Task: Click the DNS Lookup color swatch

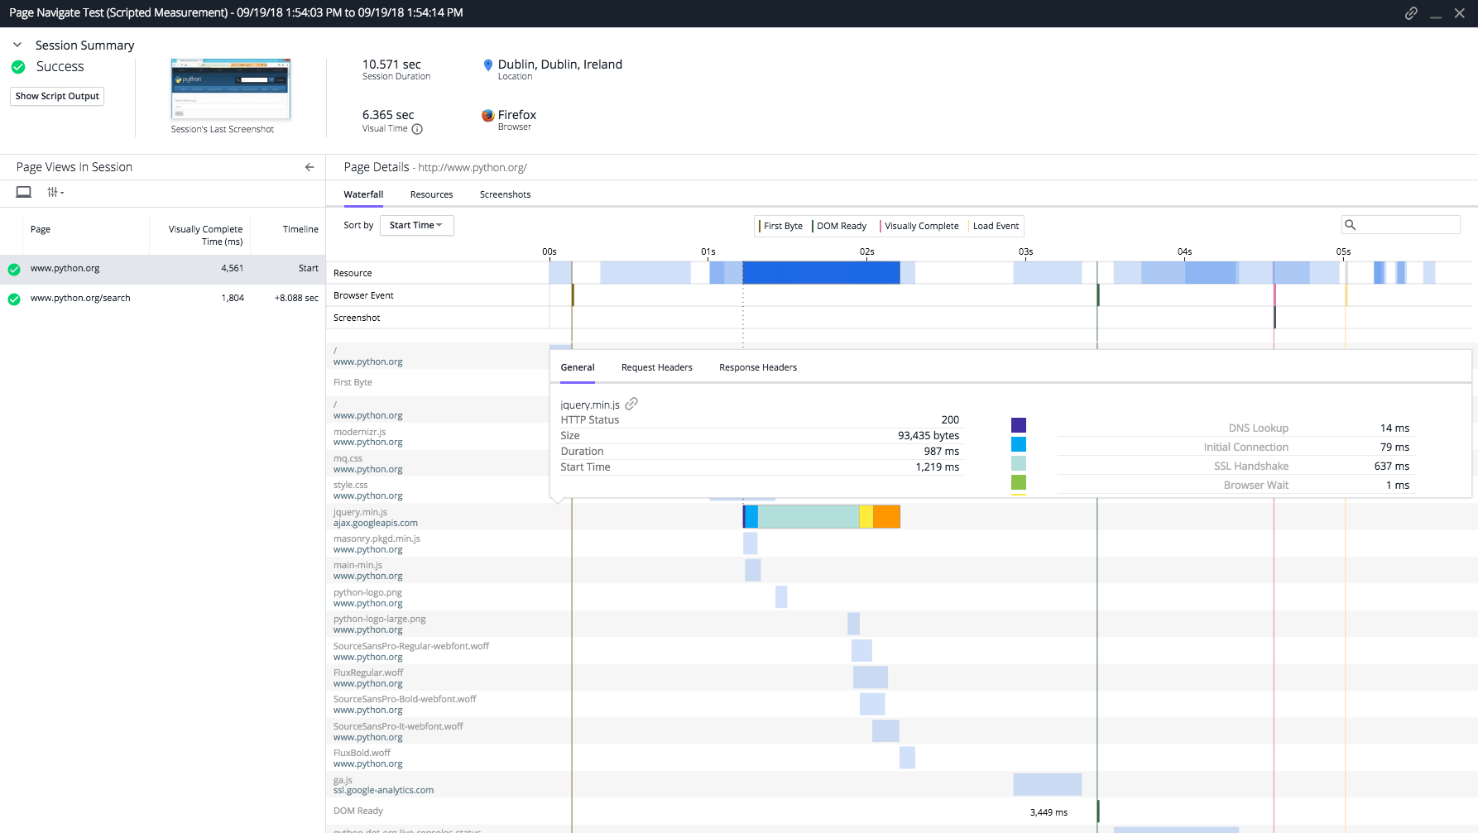Action: [x=1019, y=425]
